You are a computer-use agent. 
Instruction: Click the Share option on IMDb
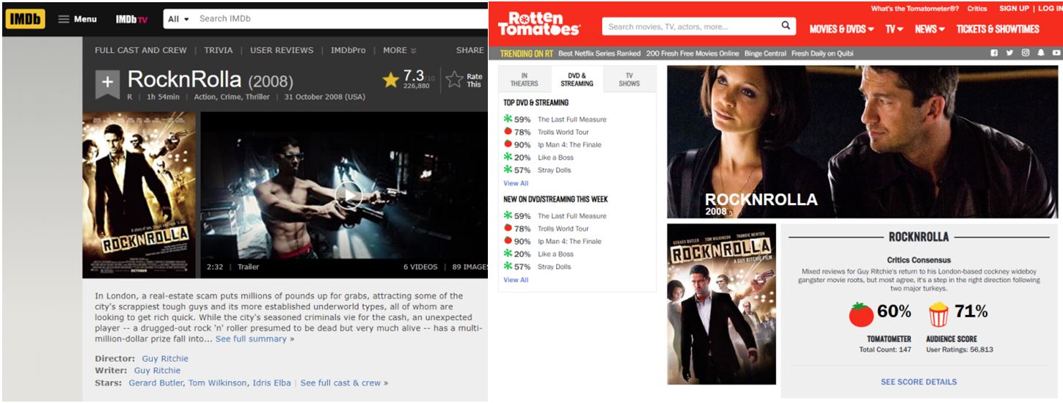470,51
